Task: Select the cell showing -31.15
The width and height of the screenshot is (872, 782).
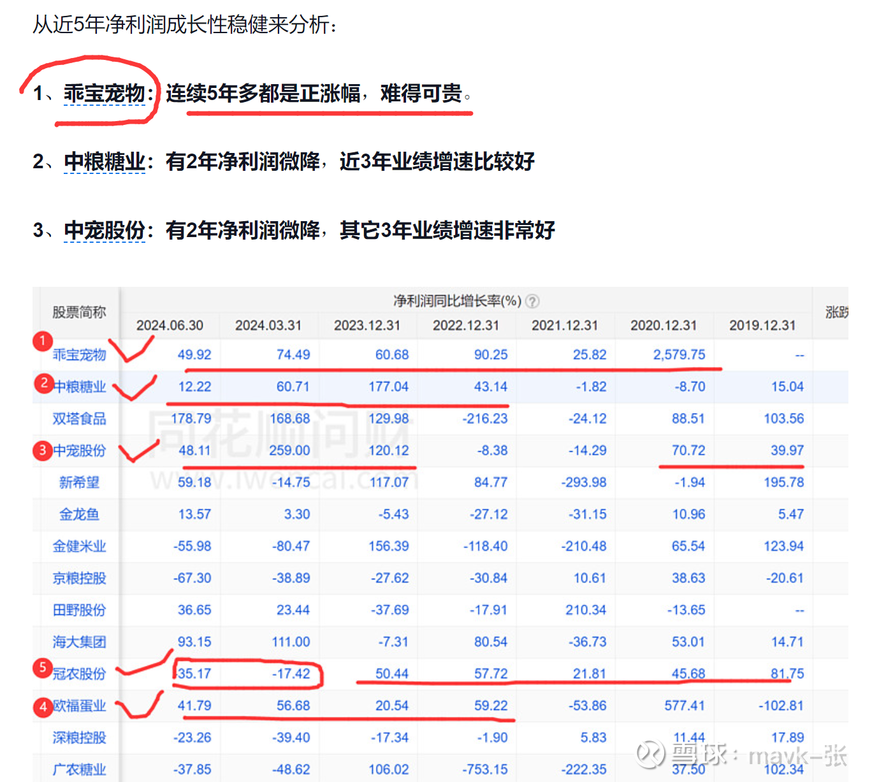Action: (x=588, y=514)
